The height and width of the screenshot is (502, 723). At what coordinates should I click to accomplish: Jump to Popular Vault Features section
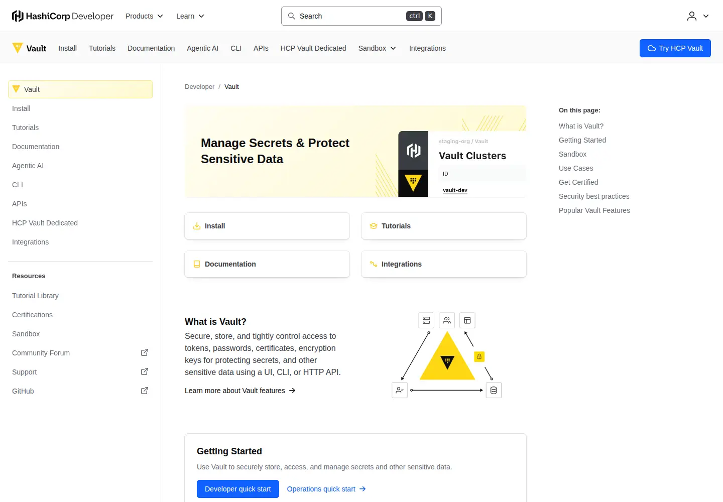594,210
